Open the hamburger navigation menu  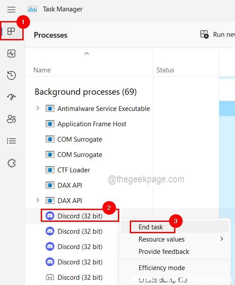11,9
